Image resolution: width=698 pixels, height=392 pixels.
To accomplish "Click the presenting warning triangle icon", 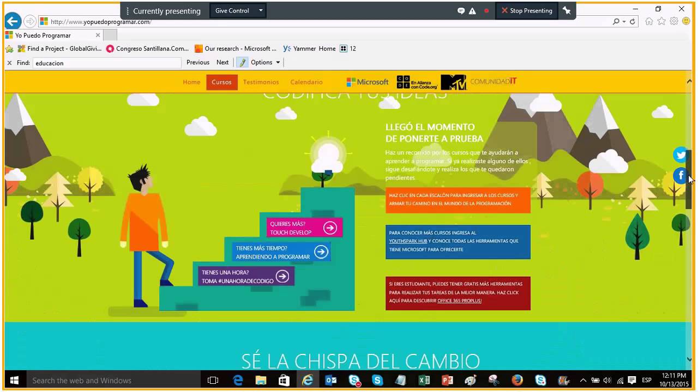I will click(x=472, y=11).
